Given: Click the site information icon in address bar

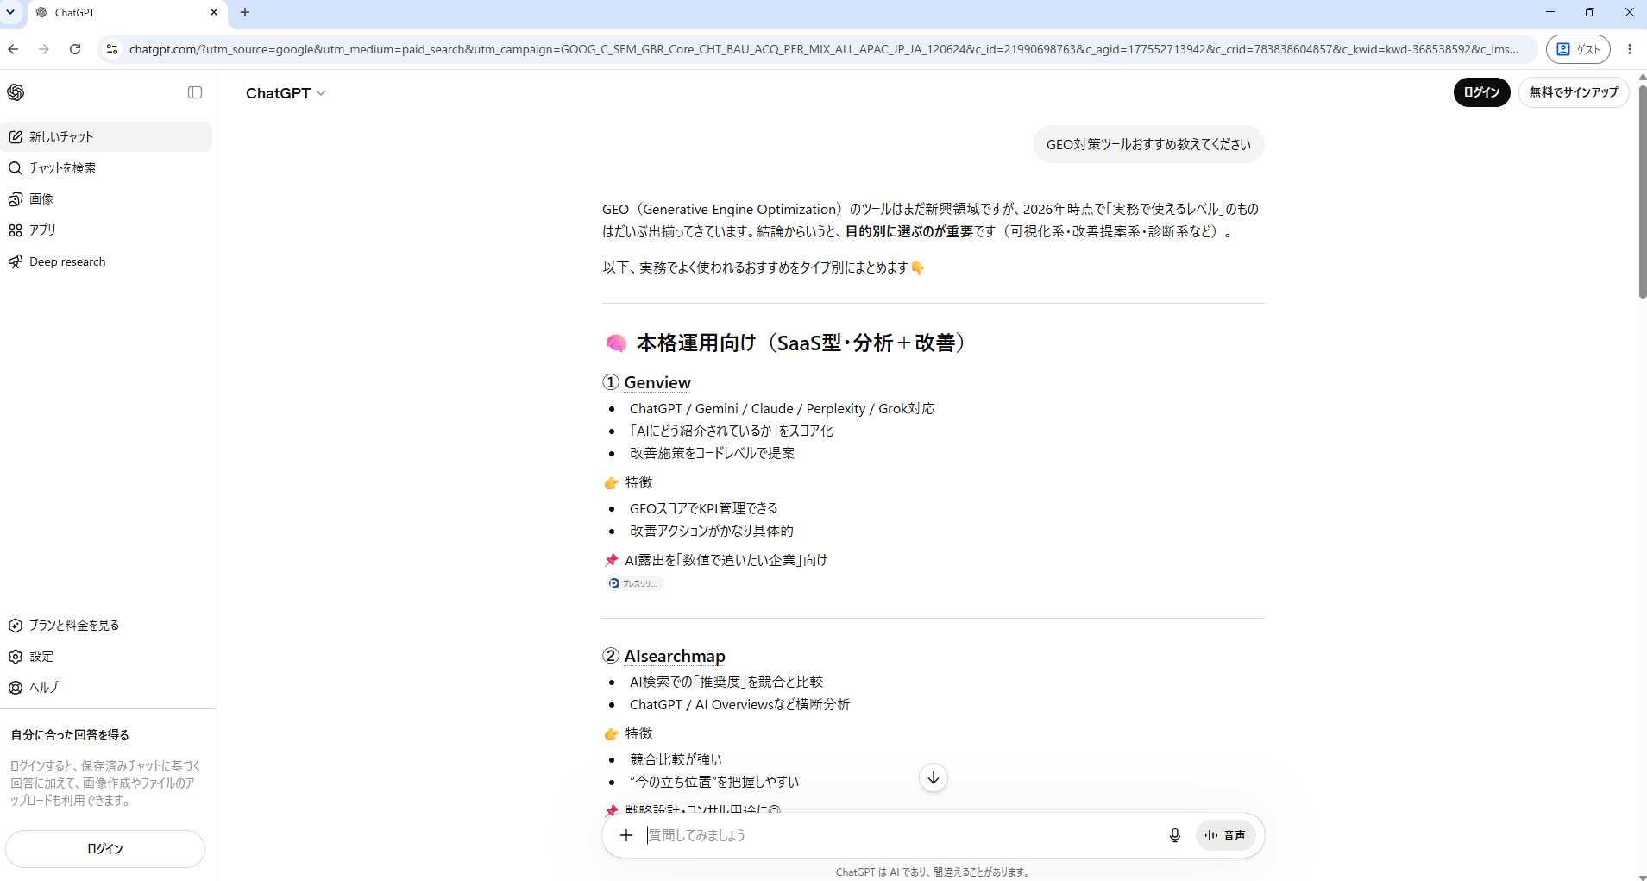Looking at the screenshot, I should [112, 49].
